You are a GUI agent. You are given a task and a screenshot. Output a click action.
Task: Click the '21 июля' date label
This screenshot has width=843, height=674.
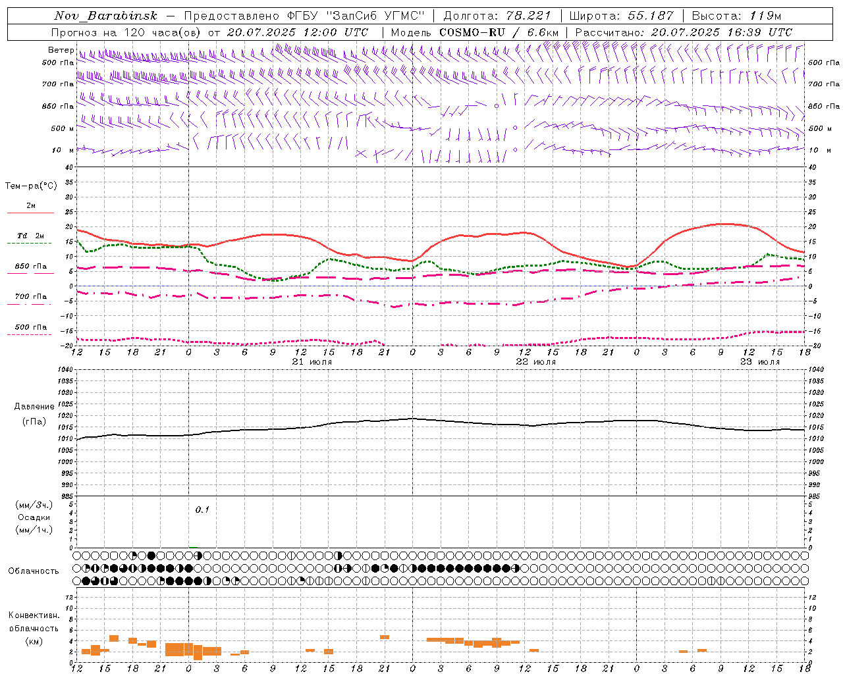point(312,362)
